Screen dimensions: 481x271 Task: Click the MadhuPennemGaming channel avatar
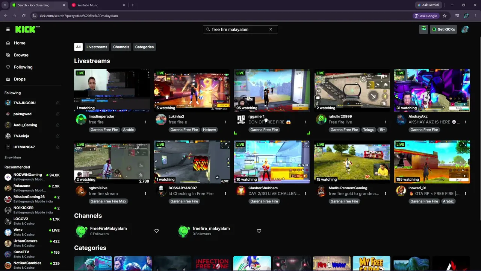pos(321,191)
